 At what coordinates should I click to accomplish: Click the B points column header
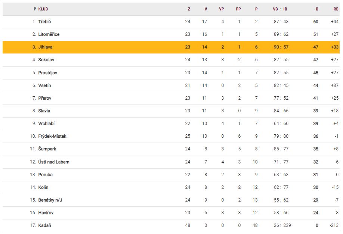(317, 9)
